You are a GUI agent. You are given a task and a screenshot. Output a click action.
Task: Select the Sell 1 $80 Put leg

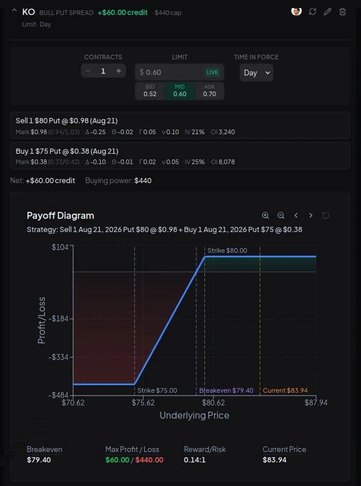(x=180, y=125)
